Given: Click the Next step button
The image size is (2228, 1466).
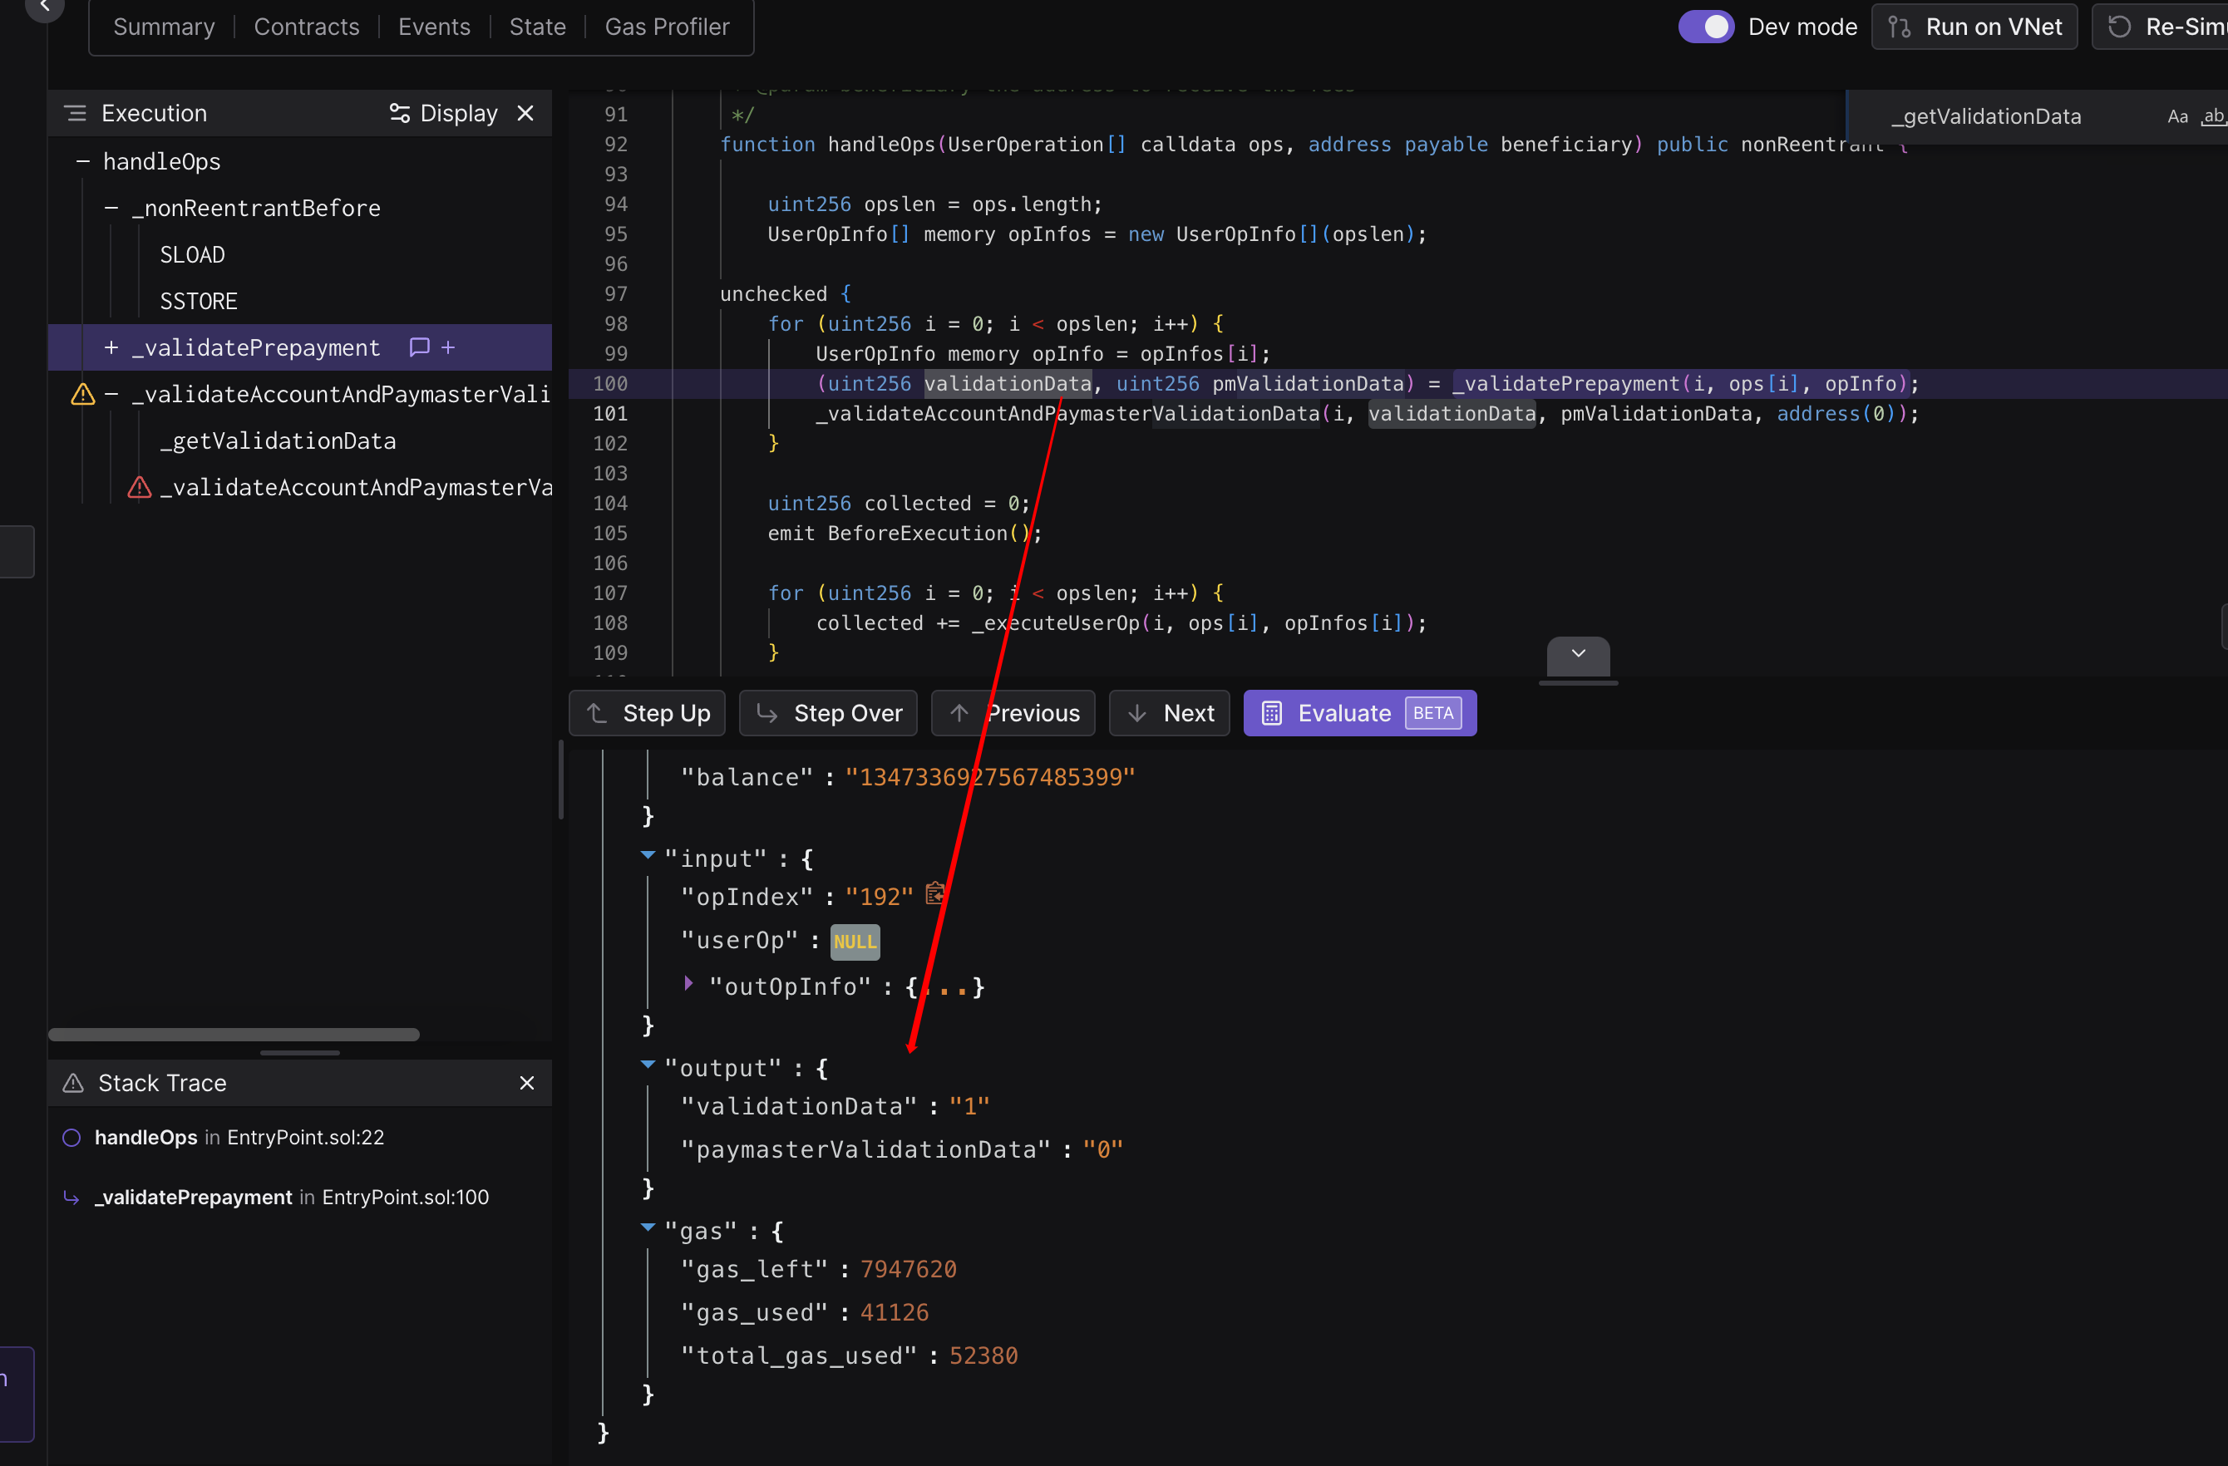Looking at the screenshot, I should (x=1169, y=713).
